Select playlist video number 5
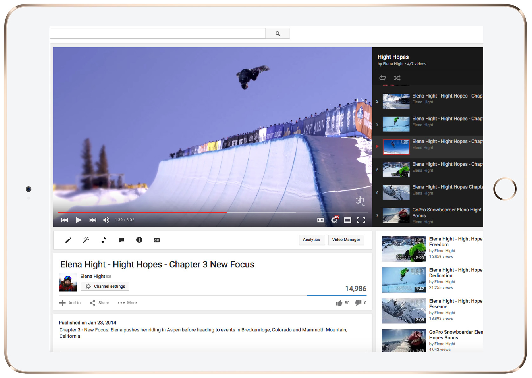The height and width of the screenshot is (378, 532). [x=428, y=170]
